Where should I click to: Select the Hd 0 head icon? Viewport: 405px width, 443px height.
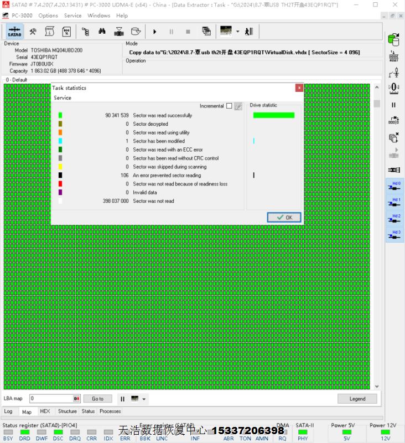(394, 187)
